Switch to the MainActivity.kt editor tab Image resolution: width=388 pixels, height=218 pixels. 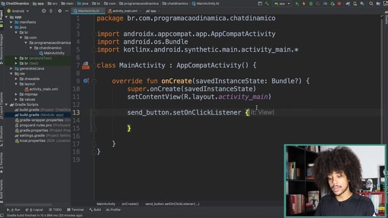tap(88, 11)
